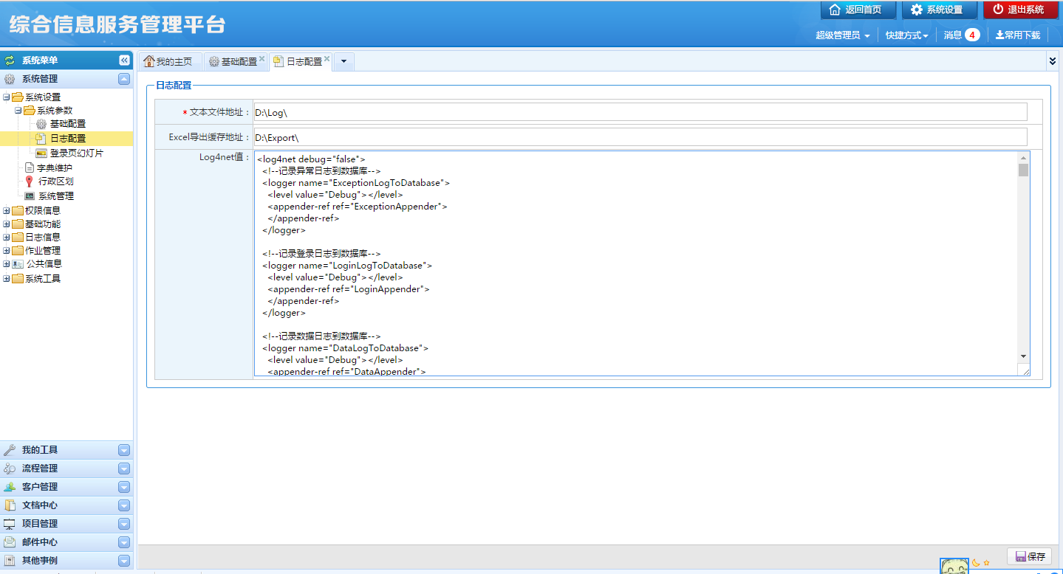Click the 行政区划 map pin icon

(x=29, y=181)
